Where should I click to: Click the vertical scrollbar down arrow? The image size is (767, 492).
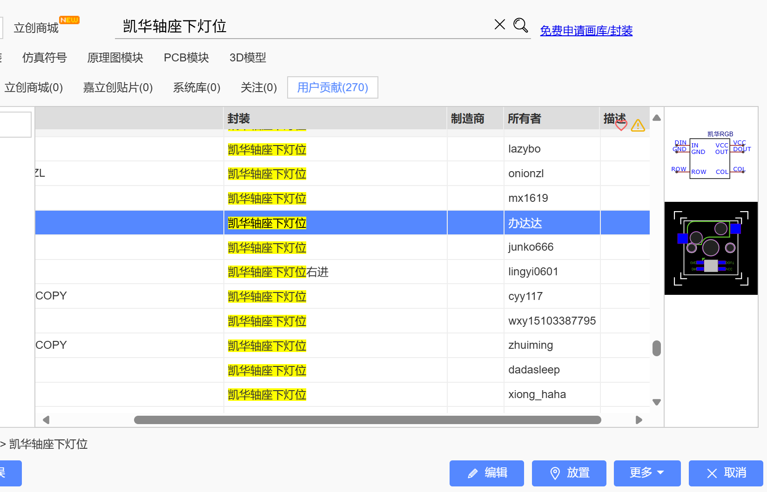click(x=657, y=402)
